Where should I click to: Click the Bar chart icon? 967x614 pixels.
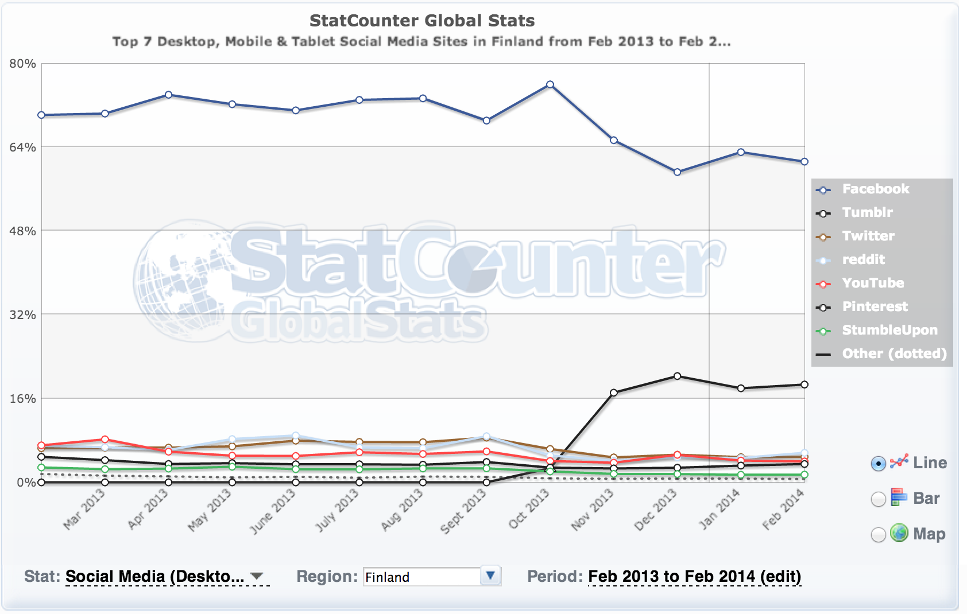899,498
